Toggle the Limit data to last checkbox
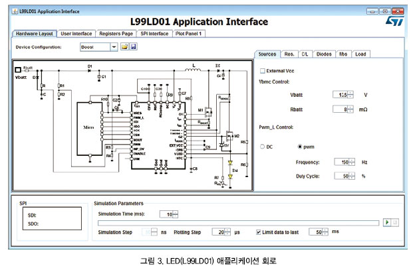The height and width of the screenshot is (272, 419). (258, 232)
